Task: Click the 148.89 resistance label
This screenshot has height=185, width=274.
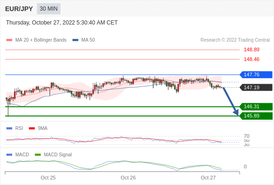Action: [x=251, y=49]
